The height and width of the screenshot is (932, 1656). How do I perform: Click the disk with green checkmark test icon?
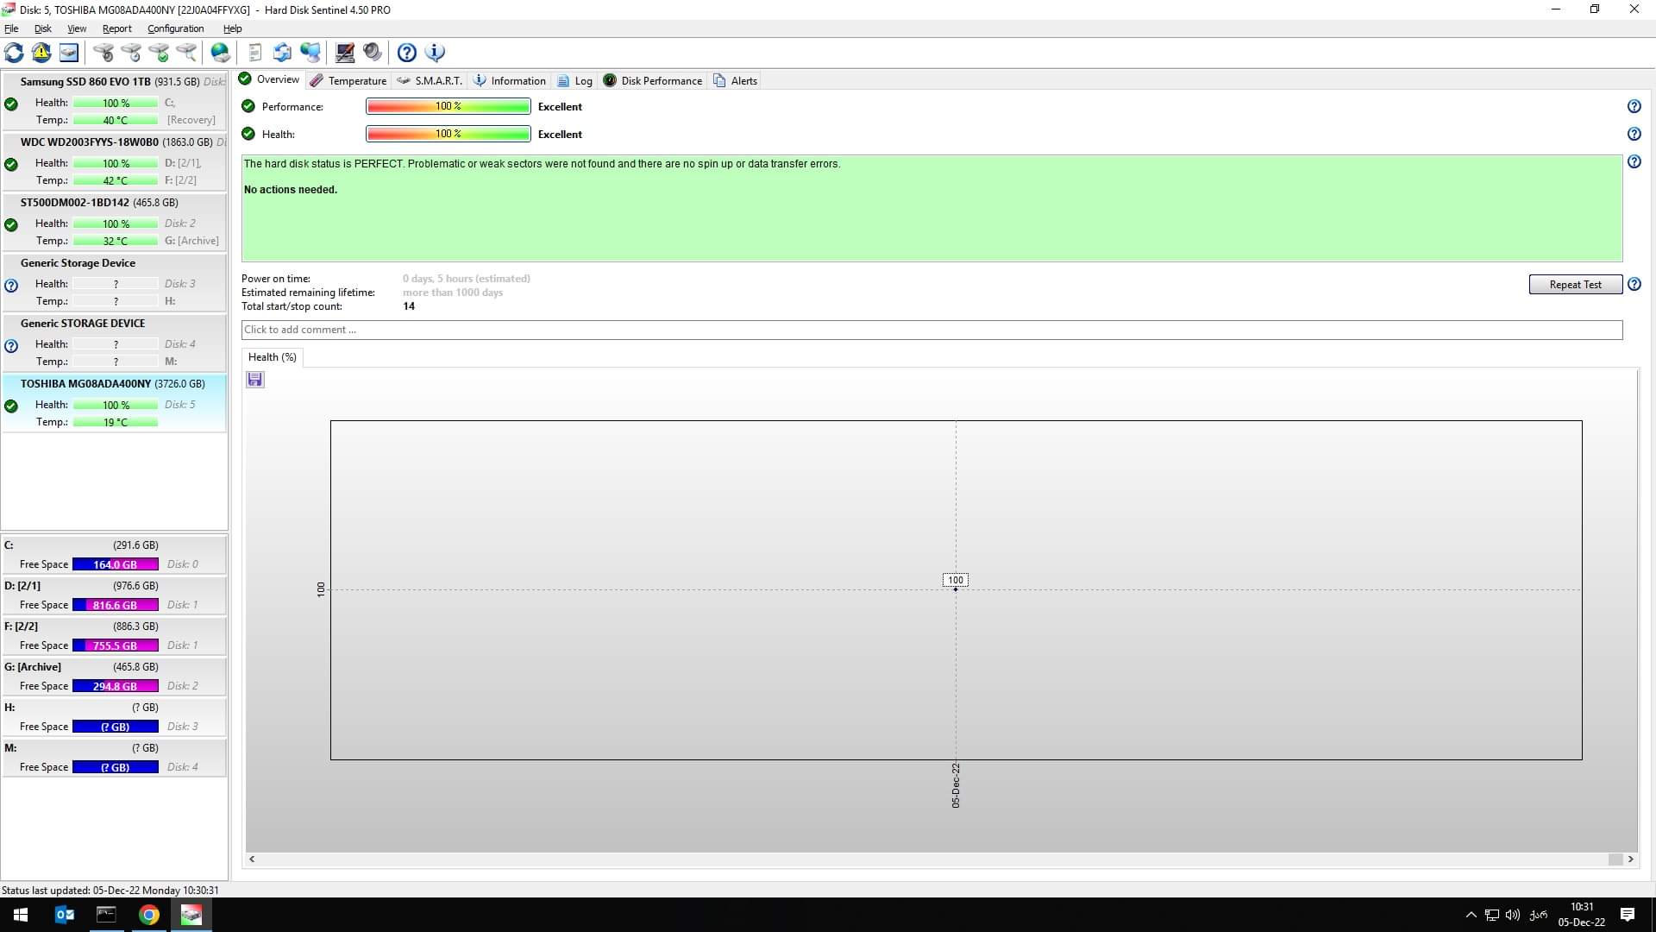pos(160,53)
